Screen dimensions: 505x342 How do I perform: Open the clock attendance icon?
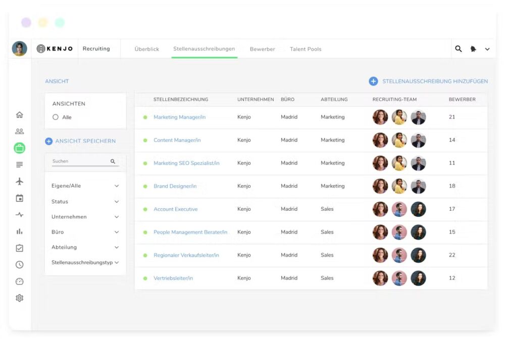click(x=20, y=265)
